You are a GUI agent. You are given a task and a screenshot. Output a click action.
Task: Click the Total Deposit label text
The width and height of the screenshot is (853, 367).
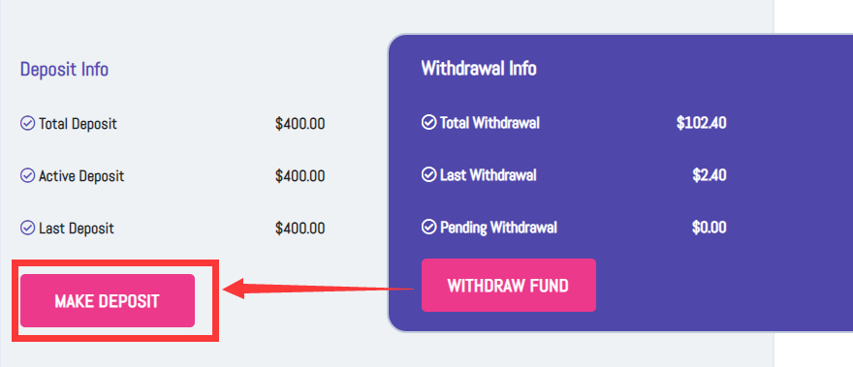click(78, 124)
